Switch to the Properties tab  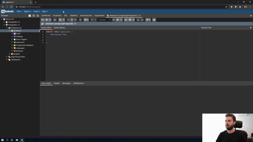coord(57,16)
